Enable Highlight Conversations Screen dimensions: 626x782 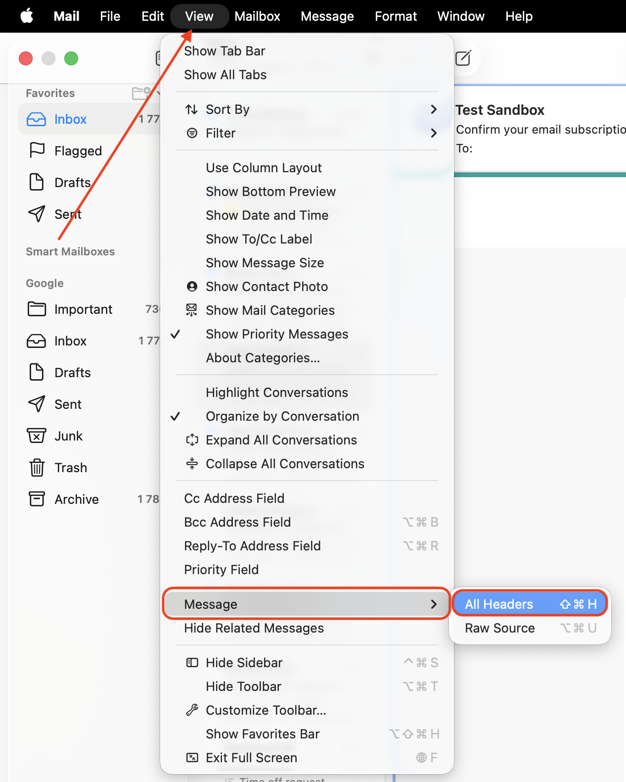coord(307,392)
